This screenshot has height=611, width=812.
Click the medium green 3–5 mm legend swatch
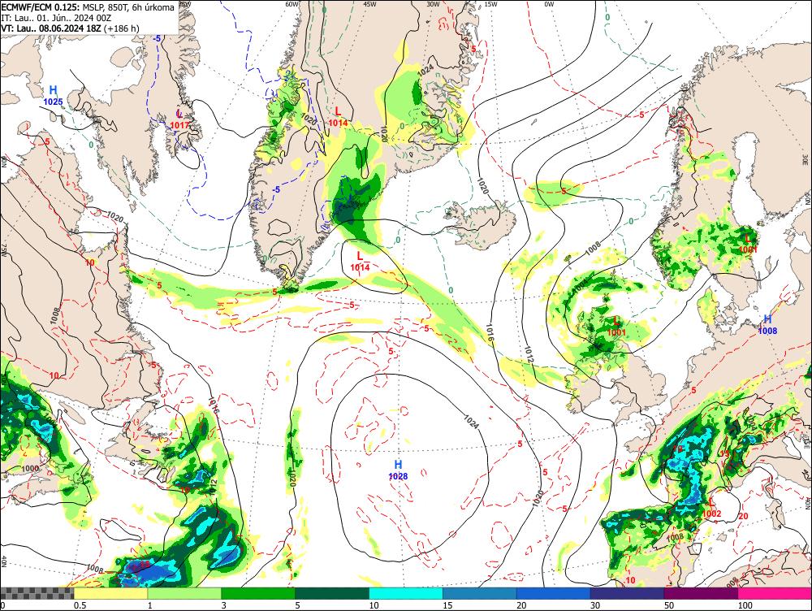pyautogui.click(x=258, y=593)
